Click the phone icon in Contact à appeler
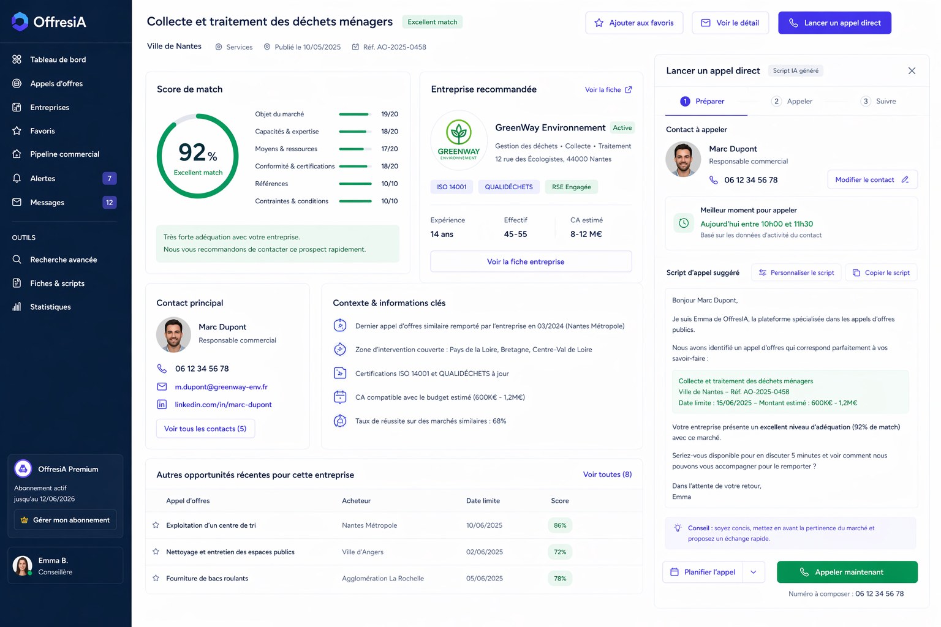The height and width of the screenshot is (627, 941). [x=714, y=180]
